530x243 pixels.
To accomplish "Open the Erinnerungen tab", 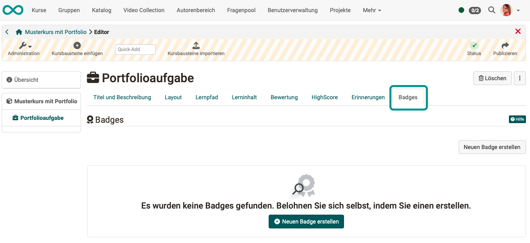I will 368,97.
